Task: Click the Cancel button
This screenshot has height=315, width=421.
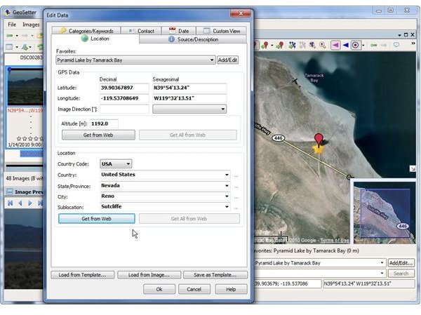Action: click(194, 289)
